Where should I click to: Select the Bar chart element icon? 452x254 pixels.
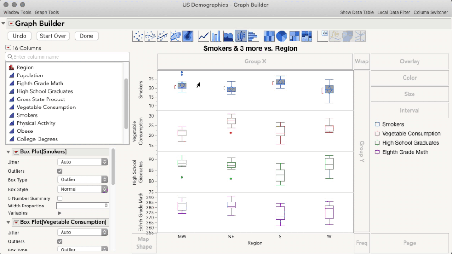point(216,36)
